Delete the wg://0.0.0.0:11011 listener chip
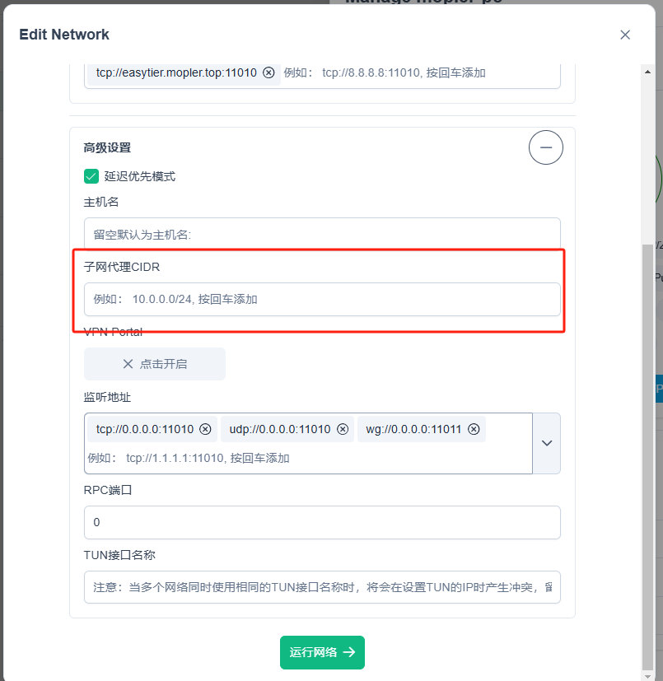This screenshot has height=681, width=663. [474, 429]
